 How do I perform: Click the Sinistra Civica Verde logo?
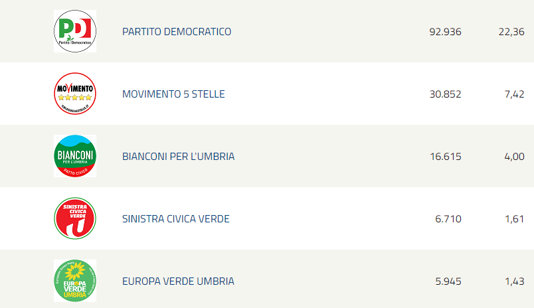pyautogui.click(x=75, y=218)
